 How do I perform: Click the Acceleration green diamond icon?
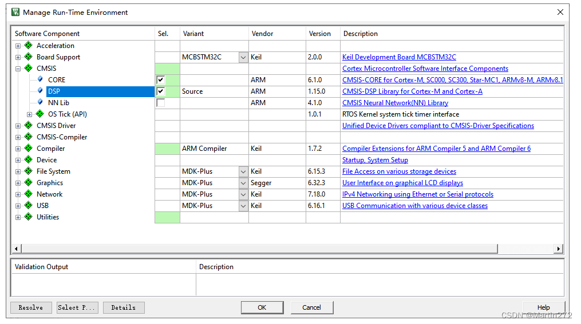coord(29,46)
